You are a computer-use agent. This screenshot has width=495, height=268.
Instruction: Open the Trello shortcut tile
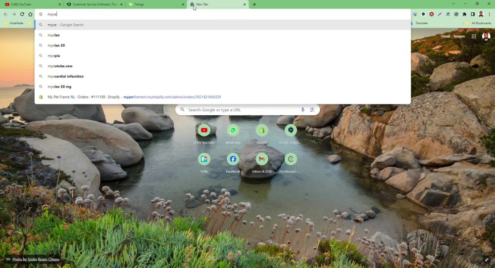(204, 162)
